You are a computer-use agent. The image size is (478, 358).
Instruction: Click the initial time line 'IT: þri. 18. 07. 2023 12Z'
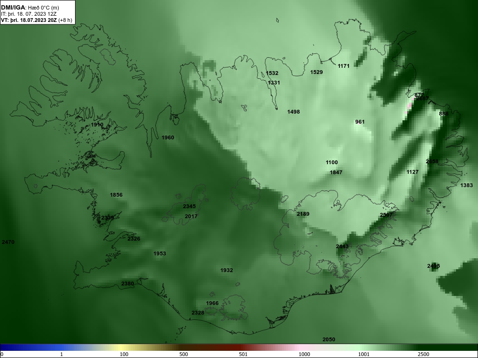pos(29,14)
